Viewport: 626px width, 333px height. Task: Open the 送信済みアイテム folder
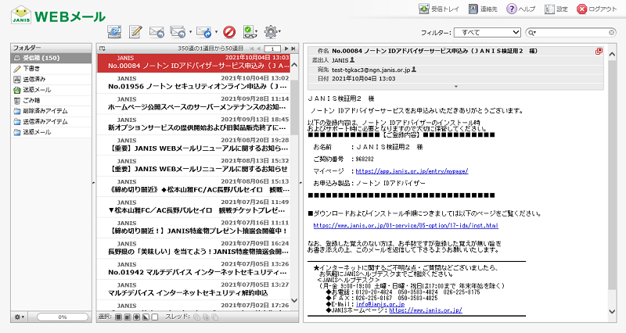51,122
